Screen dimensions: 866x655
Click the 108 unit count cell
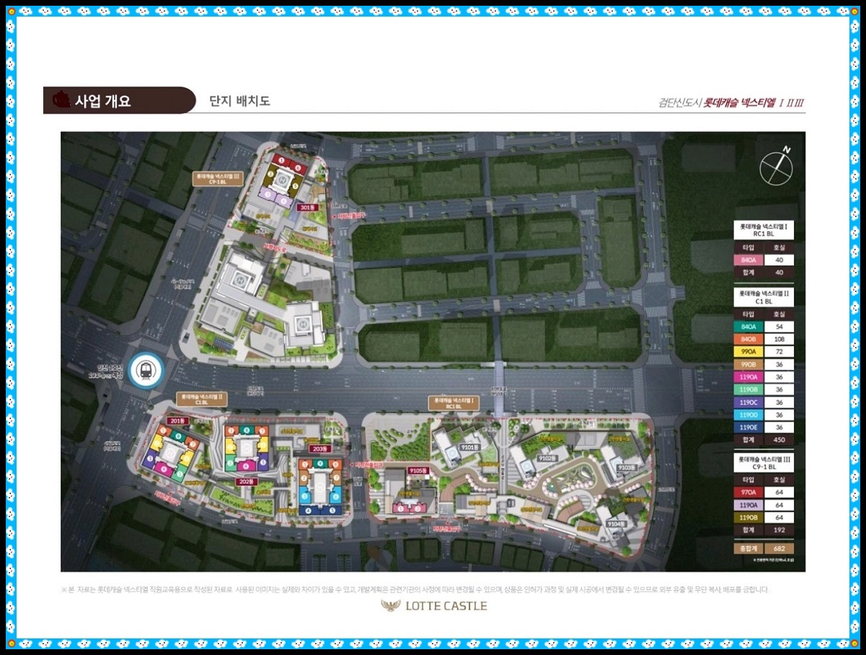(x=779, y=339)
